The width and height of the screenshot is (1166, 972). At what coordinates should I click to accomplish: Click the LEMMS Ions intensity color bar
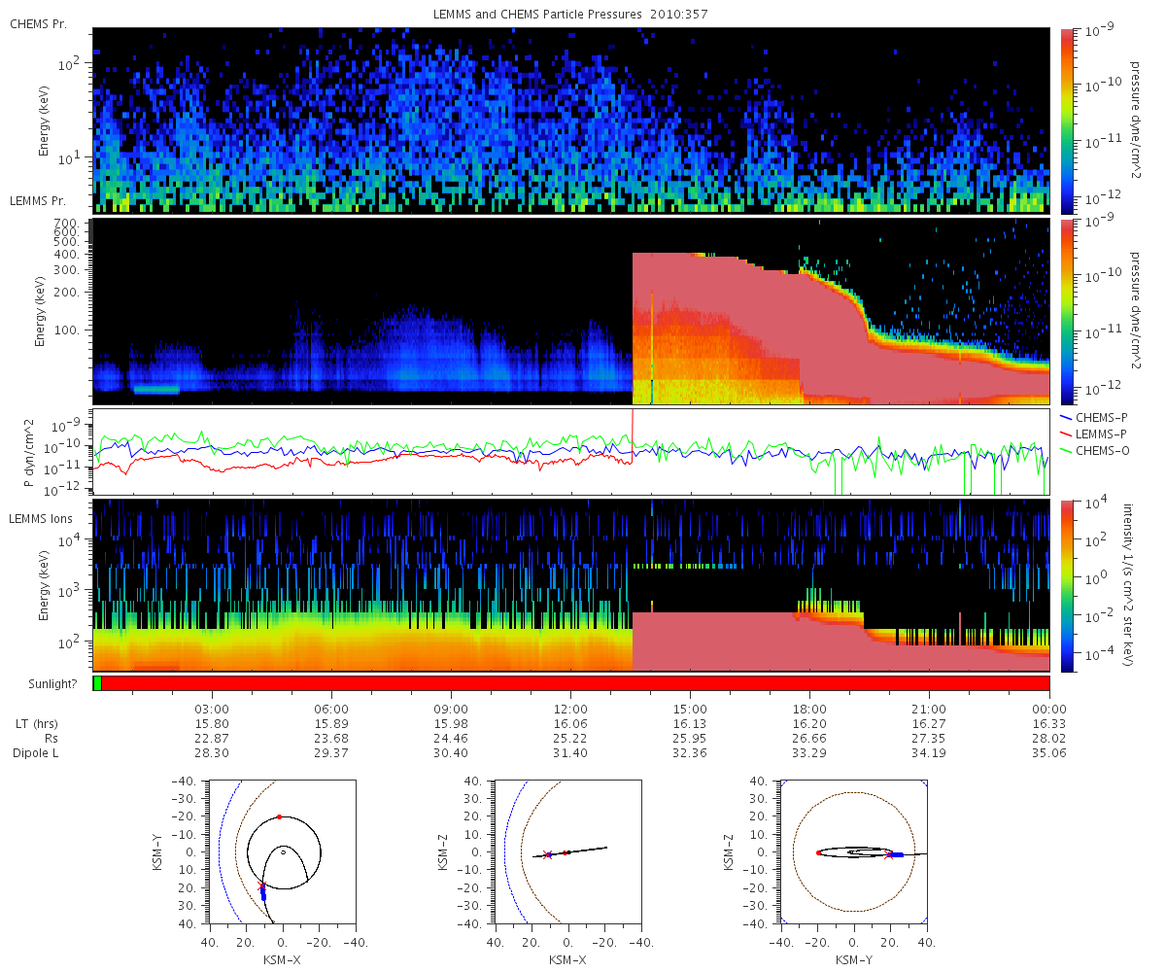pyautogui.click(x=1068, y=585)
